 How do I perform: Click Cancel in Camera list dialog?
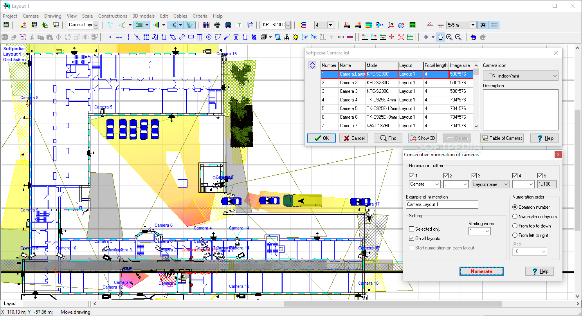(x=353, y=138)
